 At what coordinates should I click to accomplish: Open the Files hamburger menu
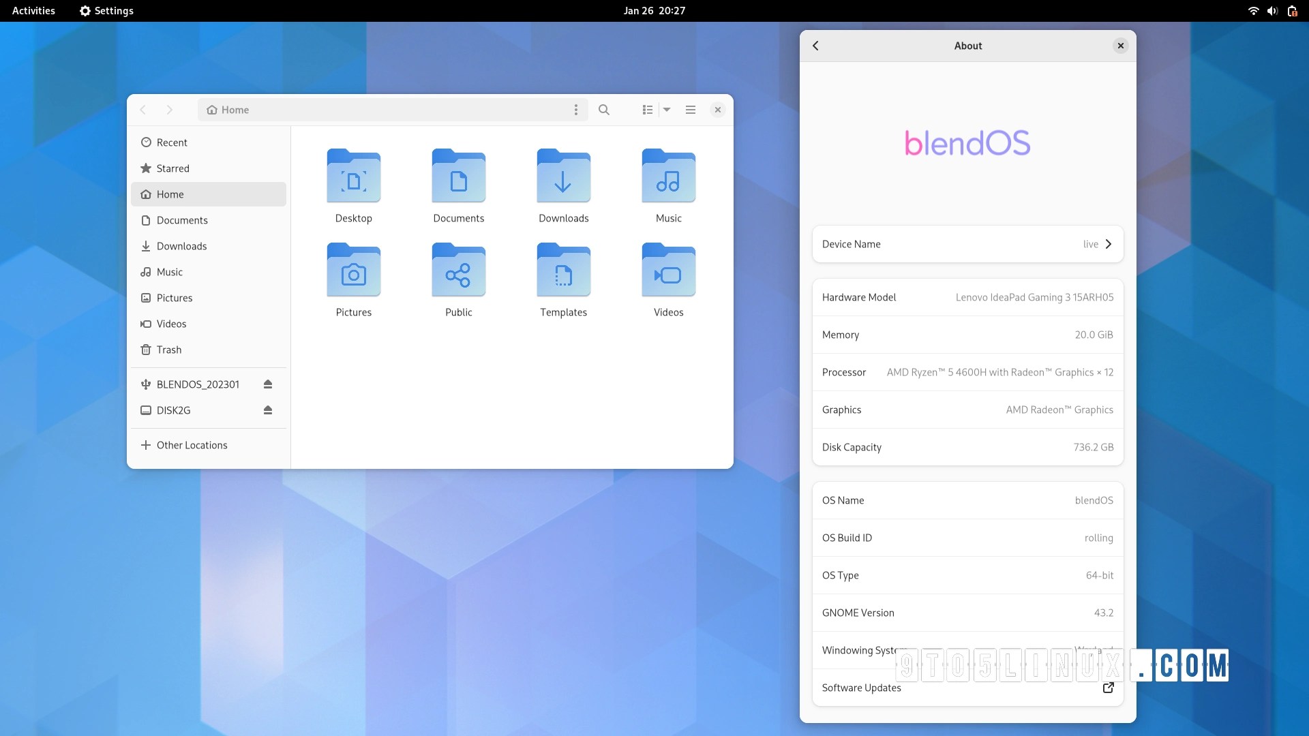pos(691,110)
